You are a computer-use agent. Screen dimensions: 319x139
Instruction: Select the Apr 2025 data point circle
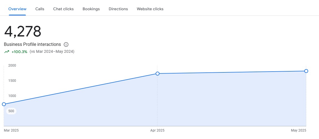[157, 74]
